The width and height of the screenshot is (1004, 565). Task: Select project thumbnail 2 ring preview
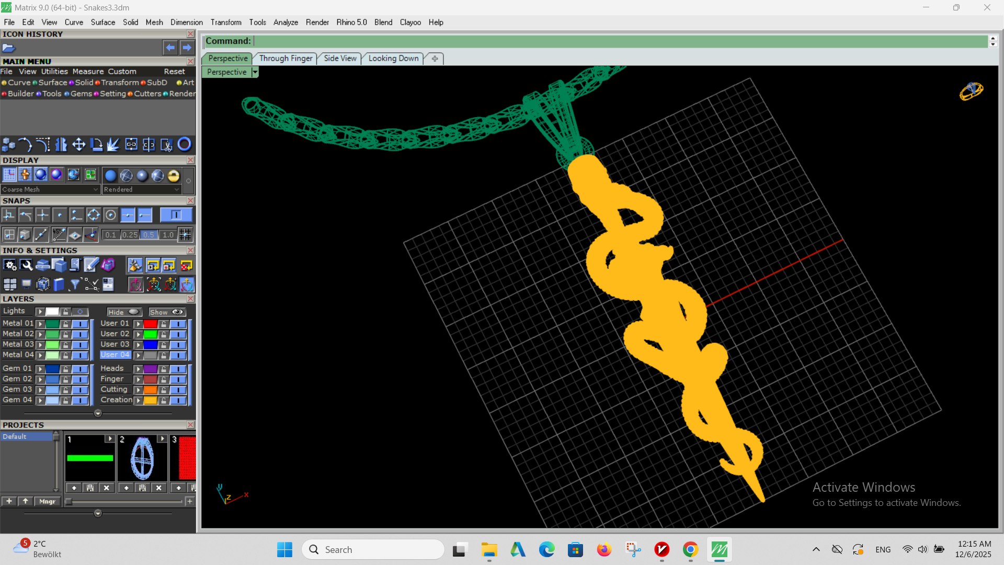click(x=142, y=458)
